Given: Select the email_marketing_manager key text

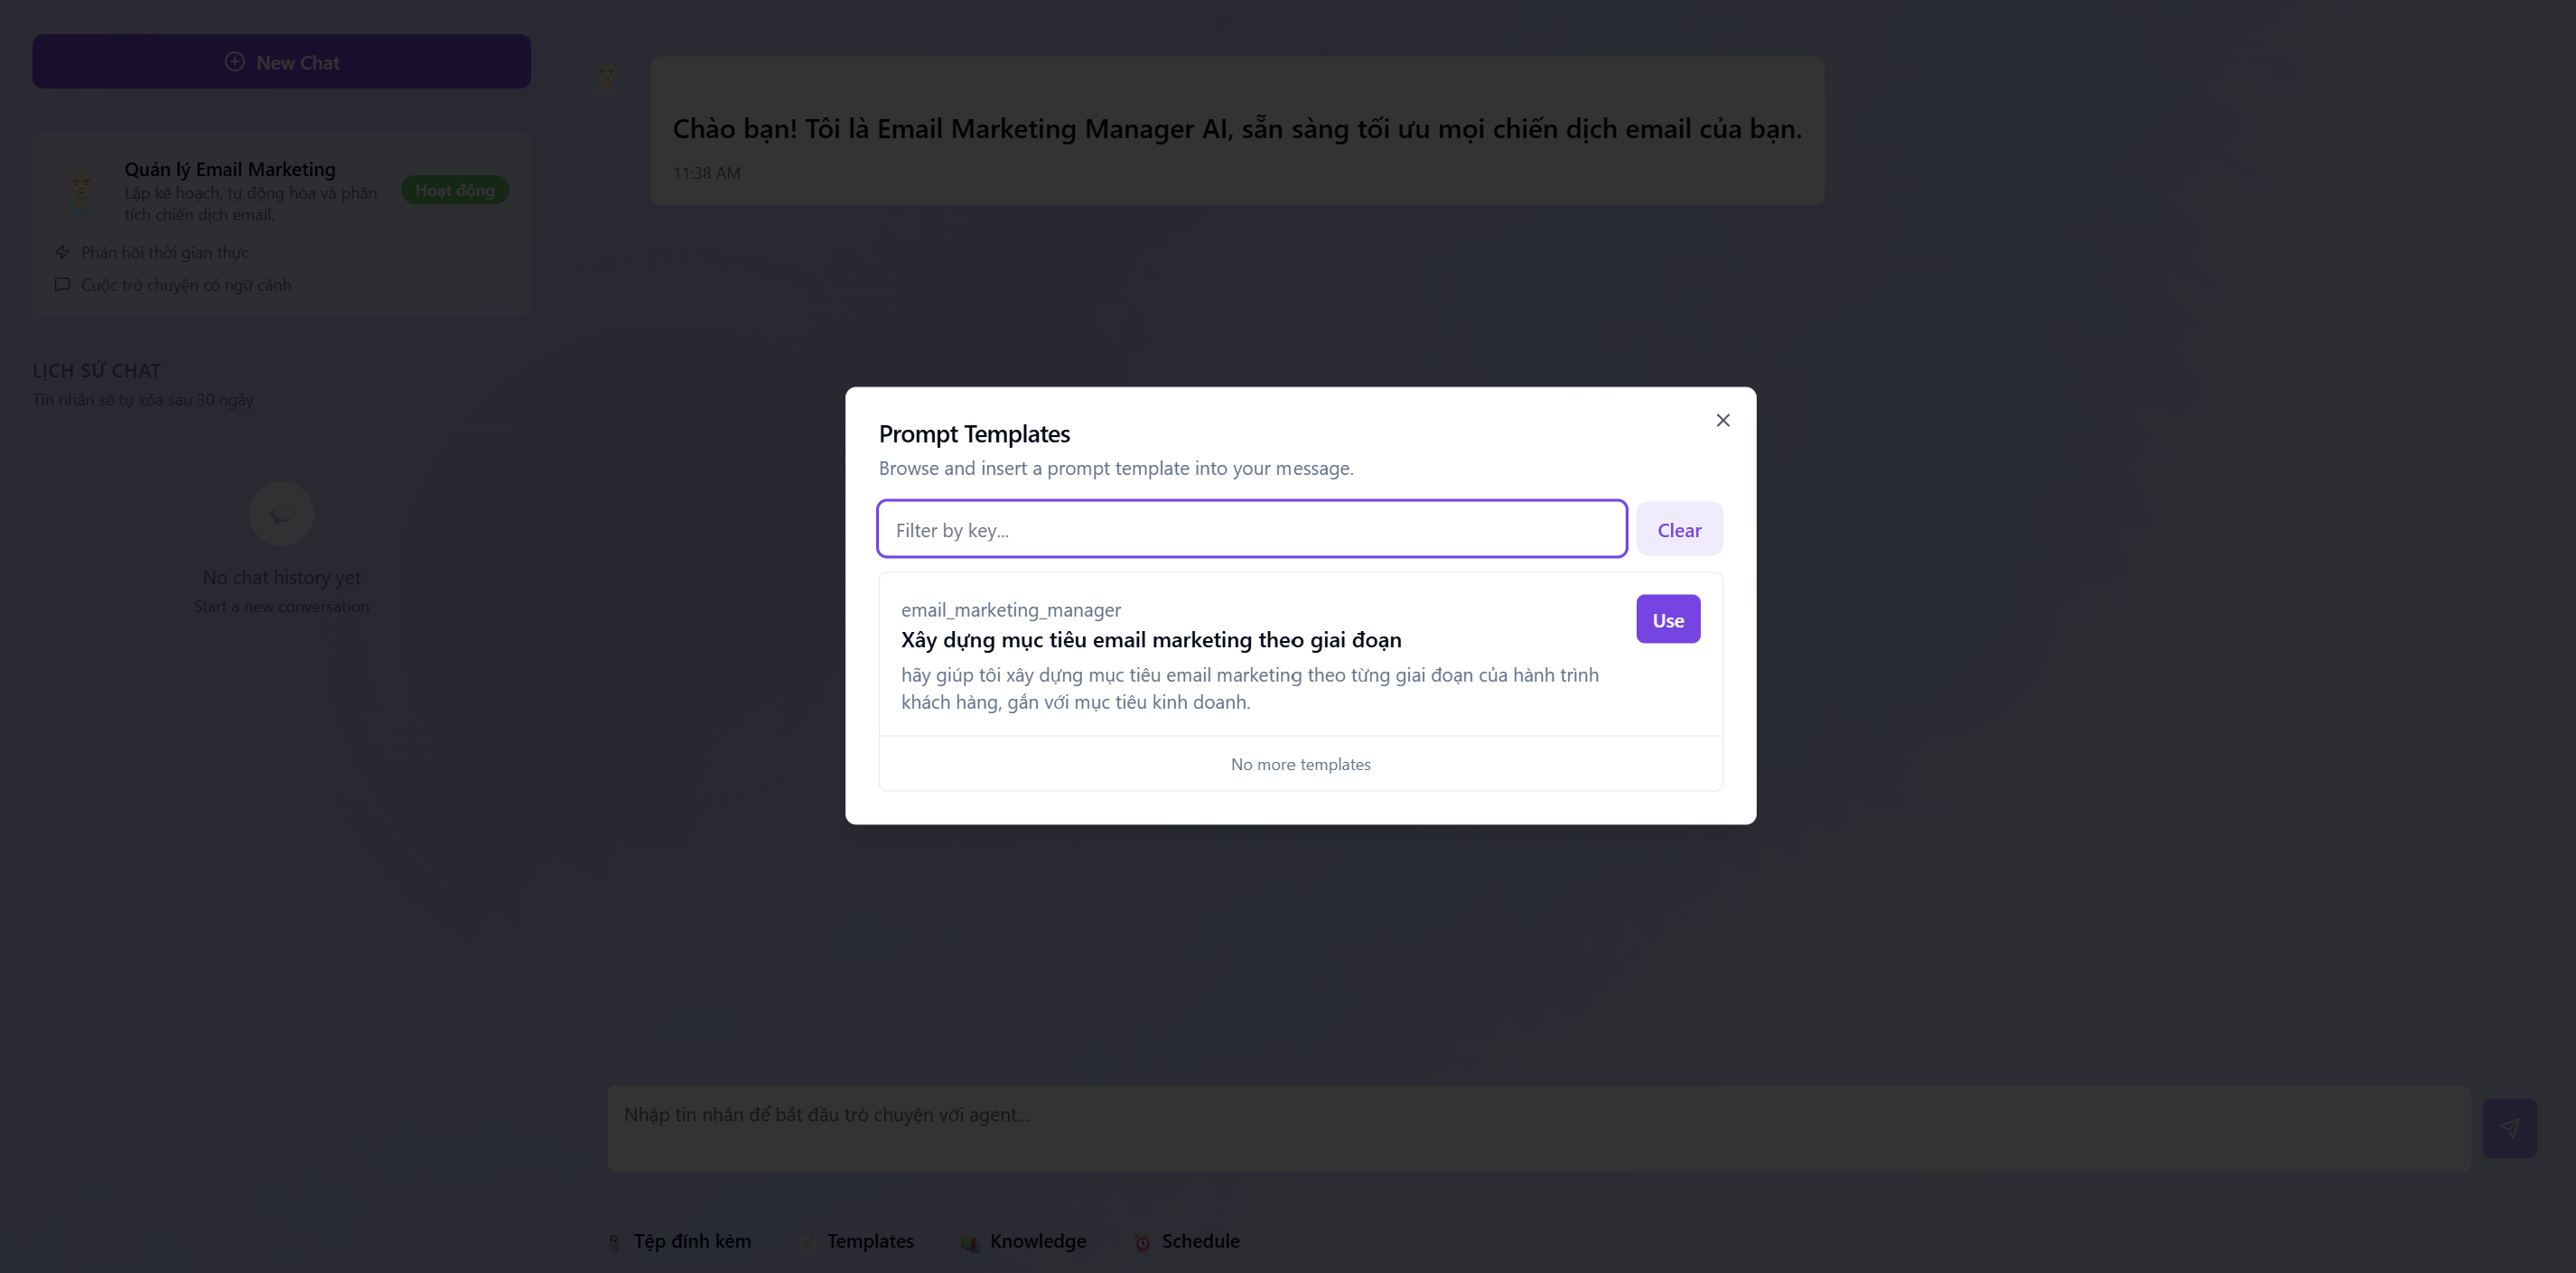Looking at the screenshot, I should click(x=1010, y=609).
